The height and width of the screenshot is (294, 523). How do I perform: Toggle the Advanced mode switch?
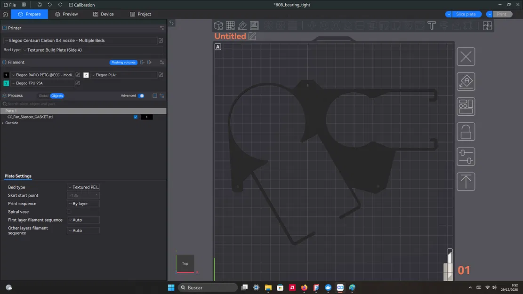pyautogui.click(x=141, y=95)
